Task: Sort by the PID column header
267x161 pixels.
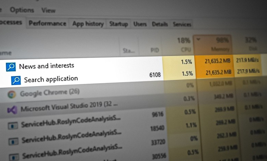Action: pos(155,50)
